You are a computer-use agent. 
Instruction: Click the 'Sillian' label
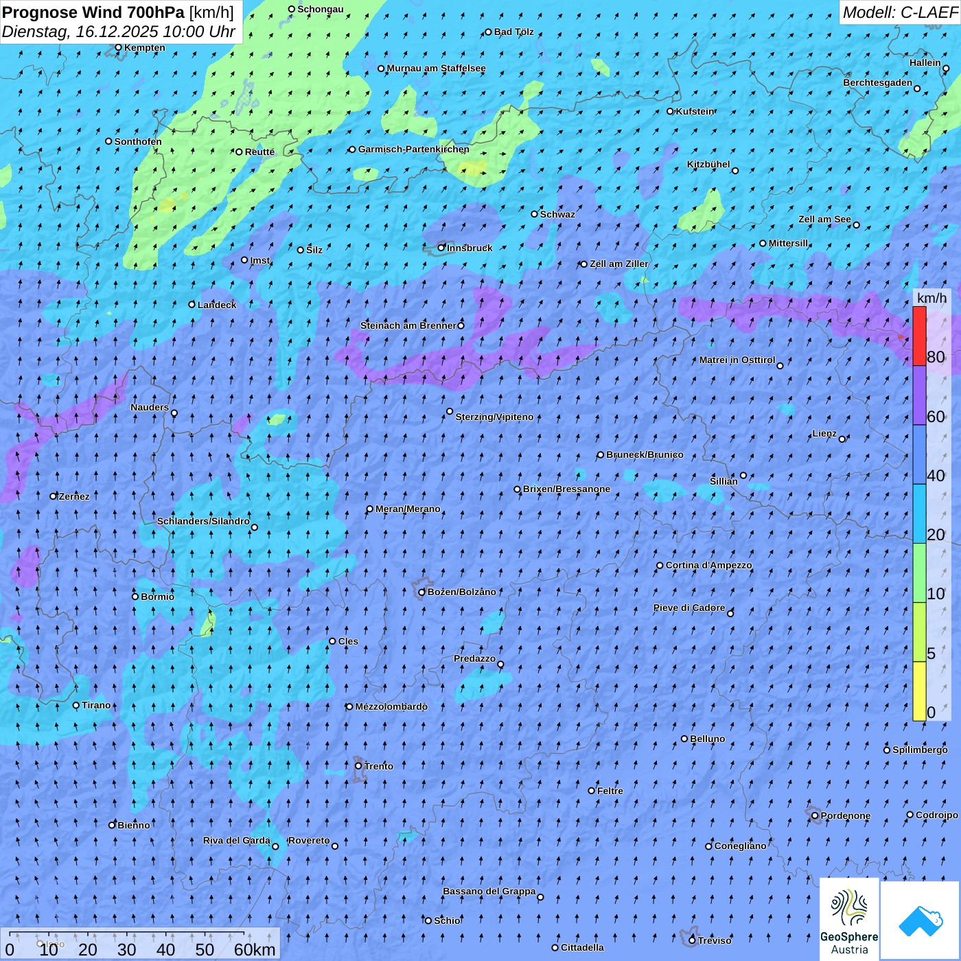[x=723, y=481]
